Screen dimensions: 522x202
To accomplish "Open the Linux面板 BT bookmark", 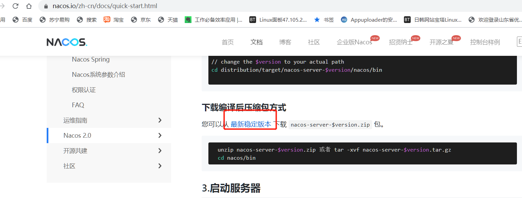I will tap(278, 20).
